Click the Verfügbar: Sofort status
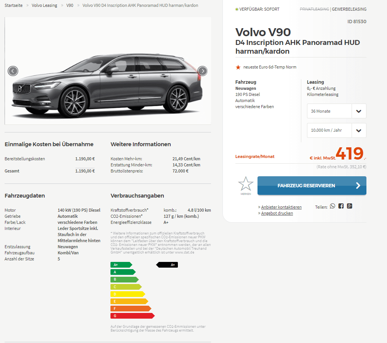This screenshot has width=387, height=343. coord(257,9)
